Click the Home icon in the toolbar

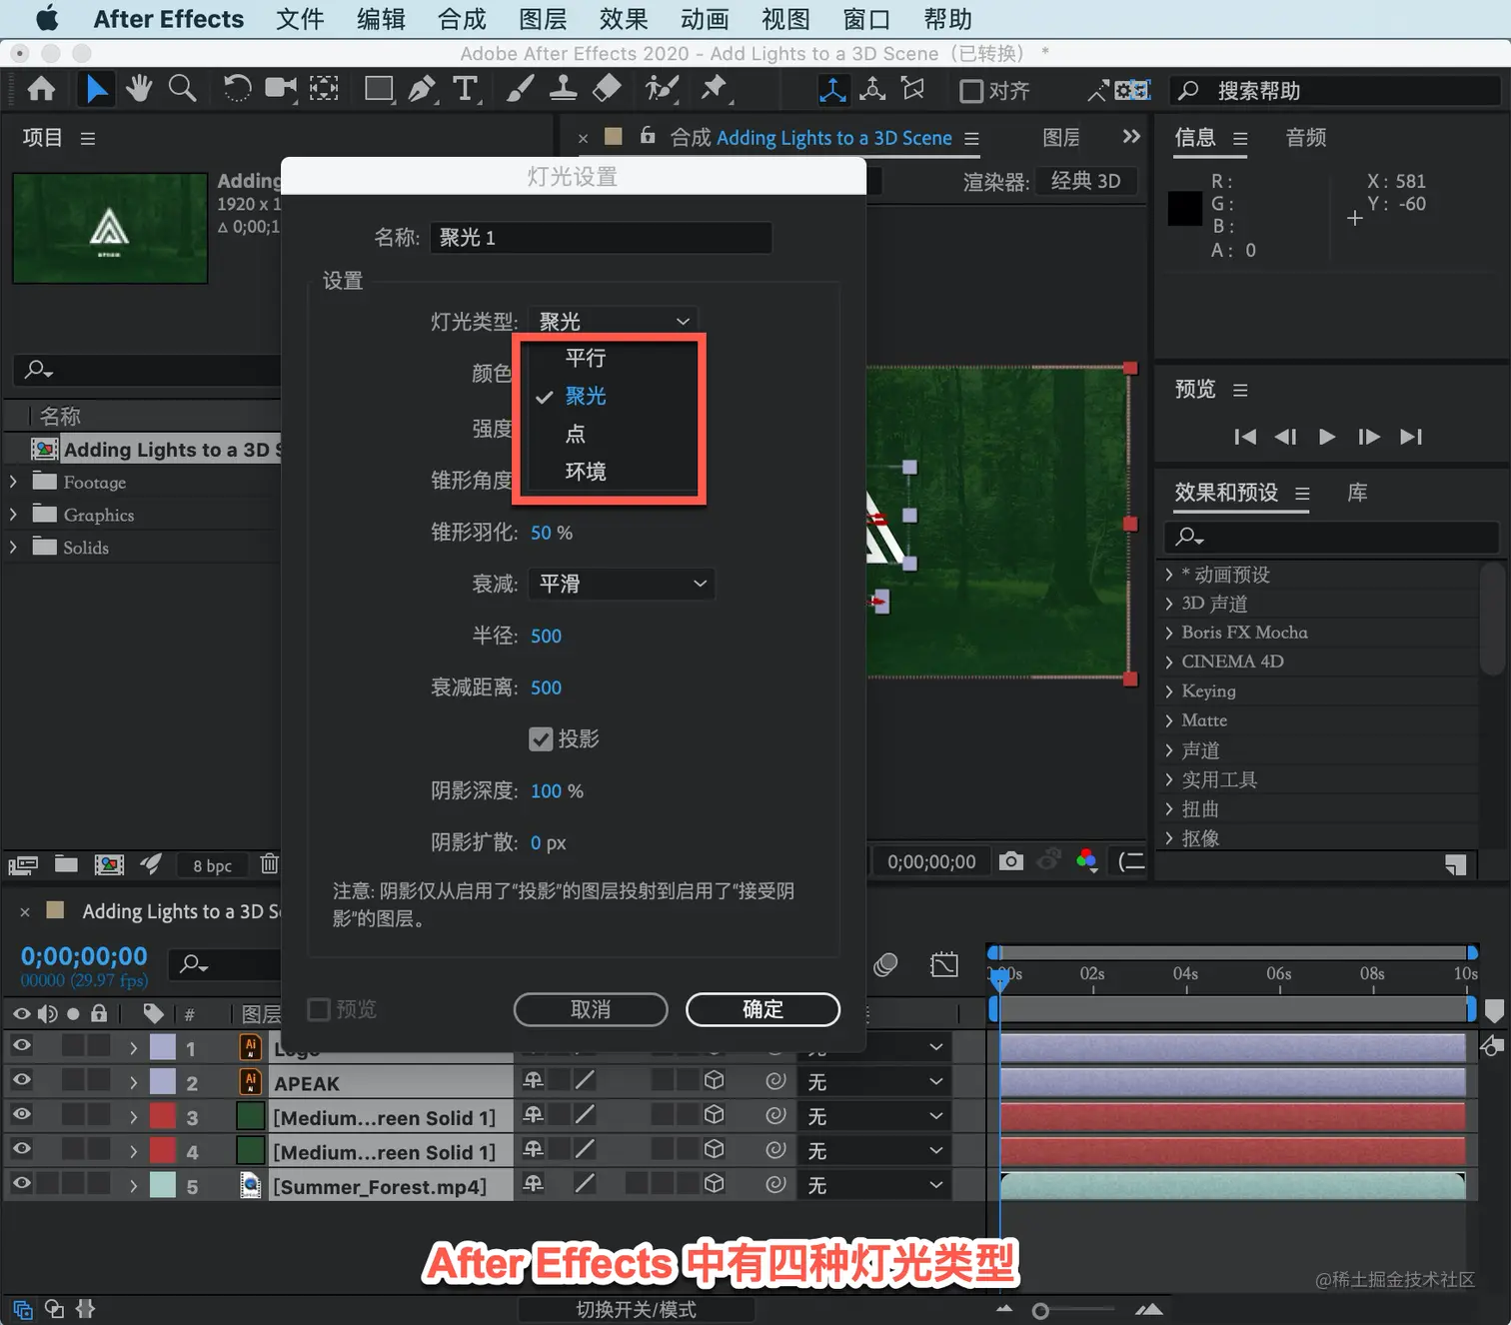click(x=41, y=90)
